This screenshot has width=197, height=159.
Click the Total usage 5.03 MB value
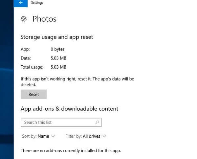point(58,67)
